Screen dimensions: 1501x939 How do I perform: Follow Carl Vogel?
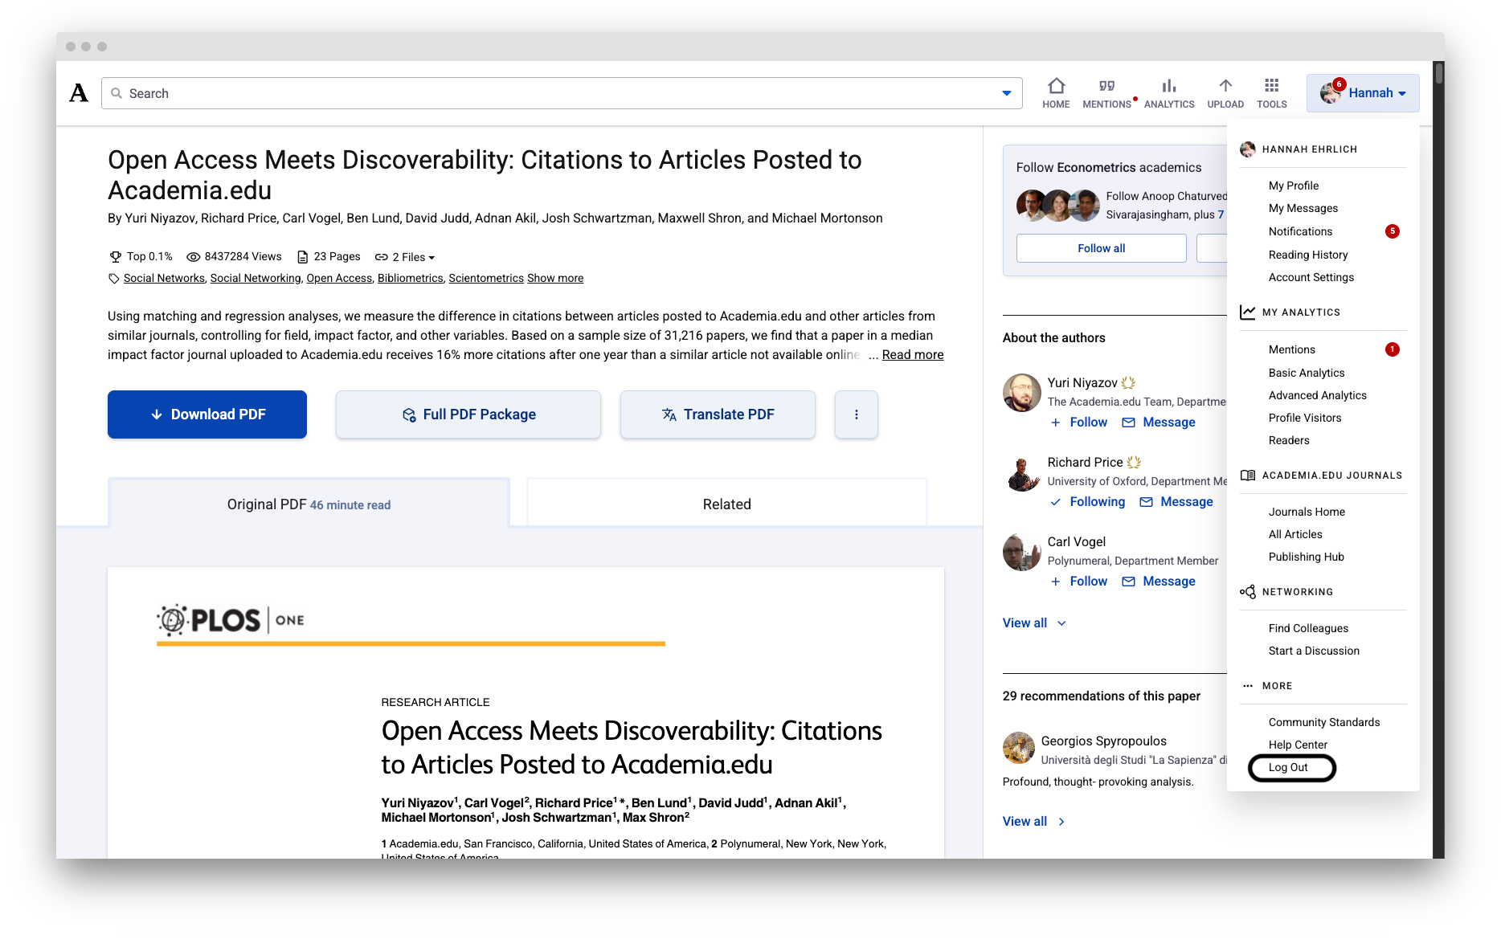click(x=1079, y=582)
